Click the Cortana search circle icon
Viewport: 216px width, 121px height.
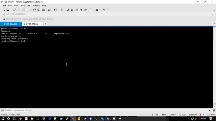[x=8, y=119]
